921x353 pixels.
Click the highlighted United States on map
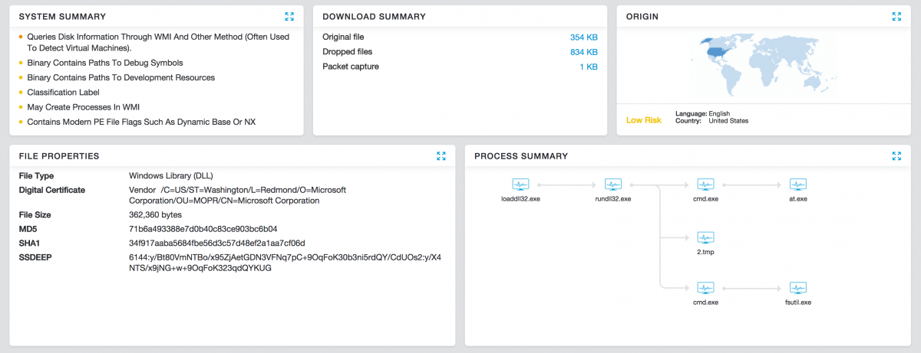[715, 53]
